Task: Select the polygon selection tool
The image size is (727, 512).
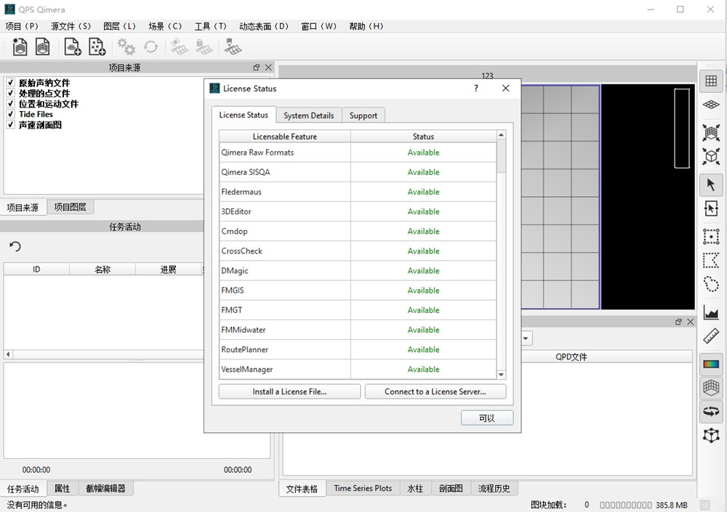Action: 711,260
